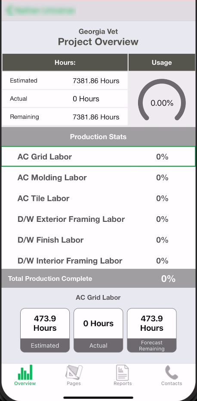Tap the Forecast Remaining hours card

coord(152,330)
